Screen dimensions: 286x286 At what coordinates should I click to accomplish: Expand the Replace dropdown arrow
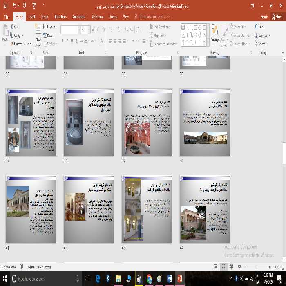click(269, 36)
